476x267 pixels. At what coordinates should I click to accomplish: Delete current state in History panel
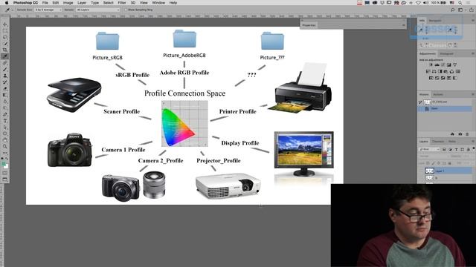467,133
